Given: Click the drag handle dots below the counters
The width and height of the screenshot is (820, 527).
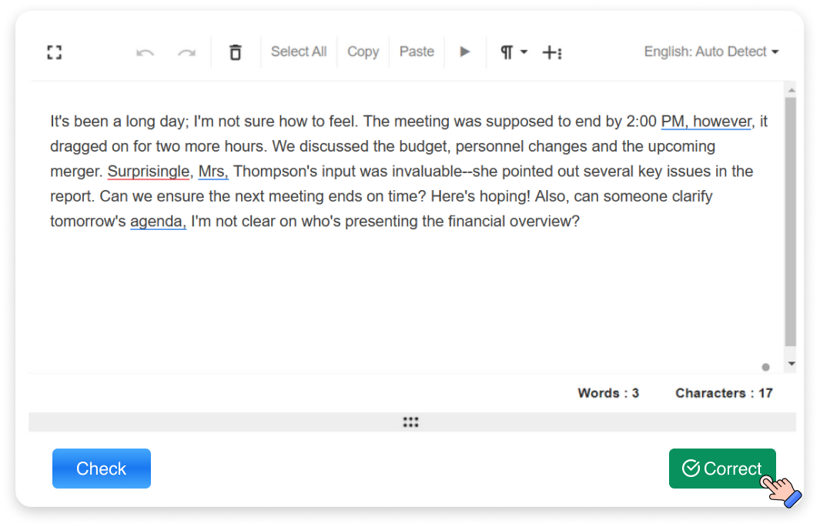Looking at the screenshot, I should pos(410,422).
